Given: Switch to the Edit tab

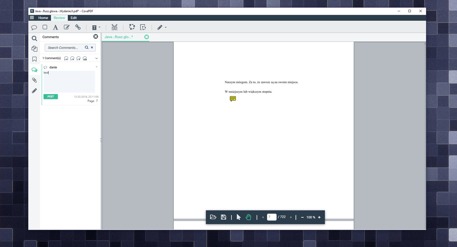Looking at the screenshot, I should [x=74, y=18].
